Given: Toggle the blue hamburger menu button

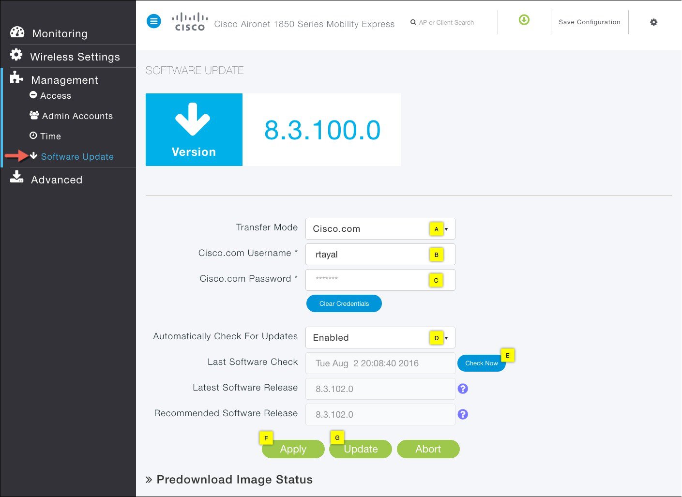Looking at the screenshot, I should [154, 21].
